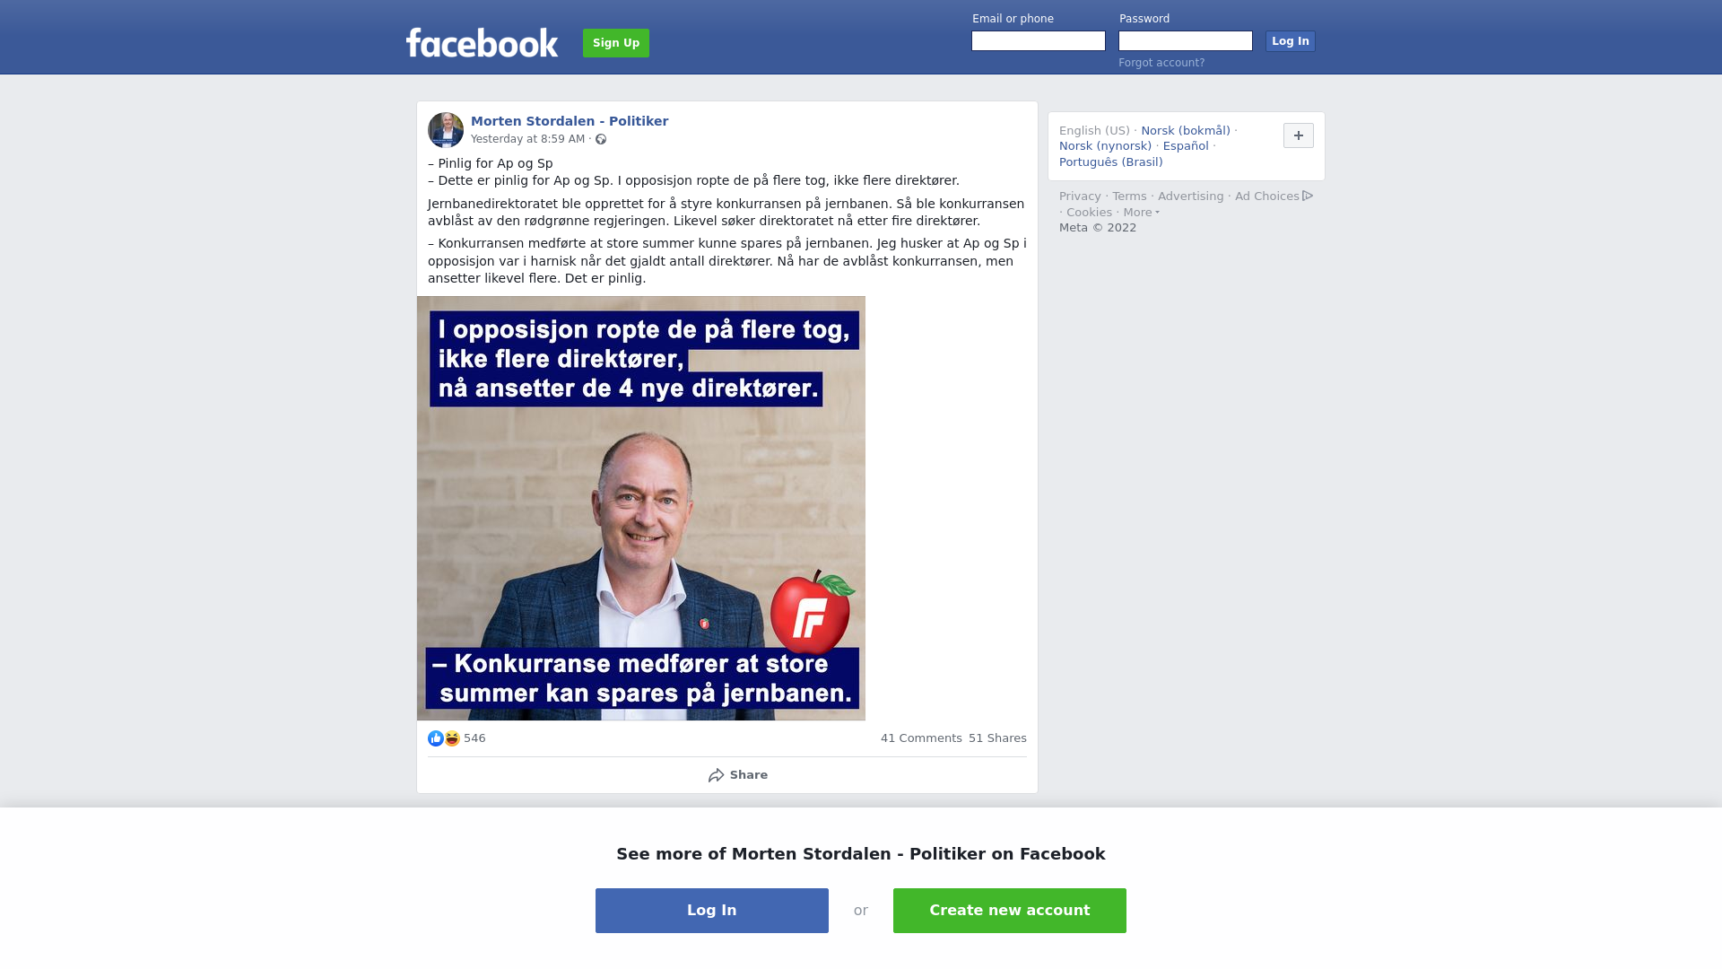Image resolution: width=1722 pixels, height=969 pixels.
Task: Click the Forgot account? link
Action: (x=1161, y=63)
